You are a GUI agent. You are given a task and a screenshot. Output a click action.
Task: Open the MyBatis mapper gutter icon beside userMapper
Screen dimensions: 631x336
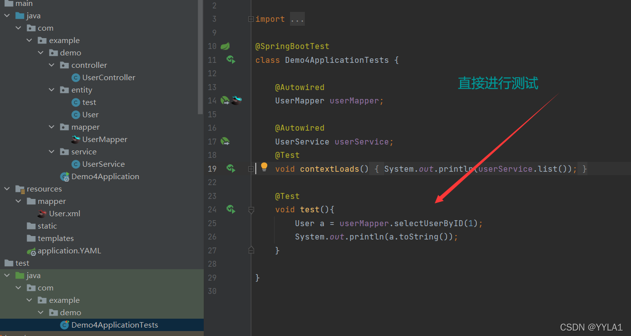(x=236, y=100)
